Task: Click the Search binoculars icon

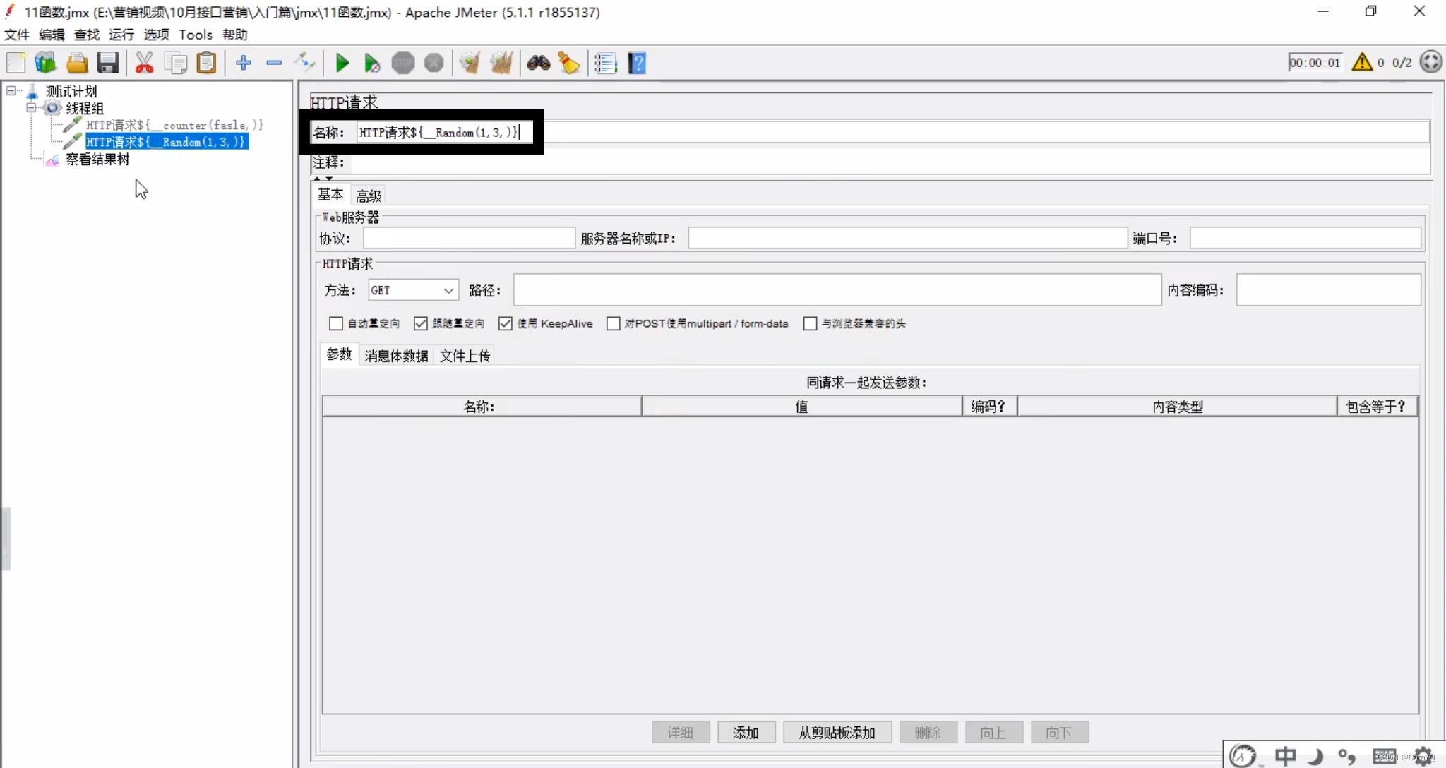Action: click(x=539, y=63)
